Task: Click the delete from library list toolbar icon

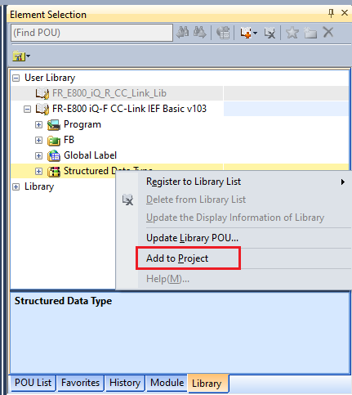Action: click(270, 33)
